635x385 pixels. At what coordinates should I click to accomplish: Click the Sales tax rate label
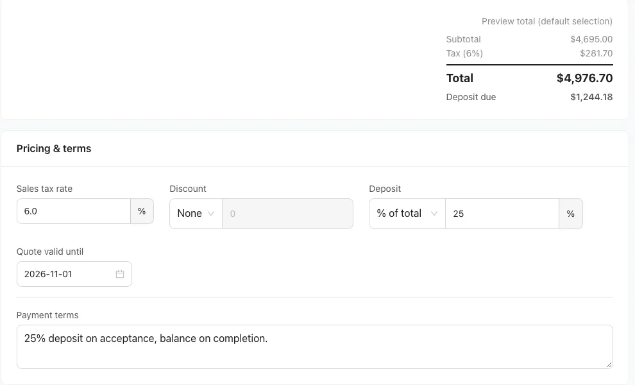tap(44, 189)
